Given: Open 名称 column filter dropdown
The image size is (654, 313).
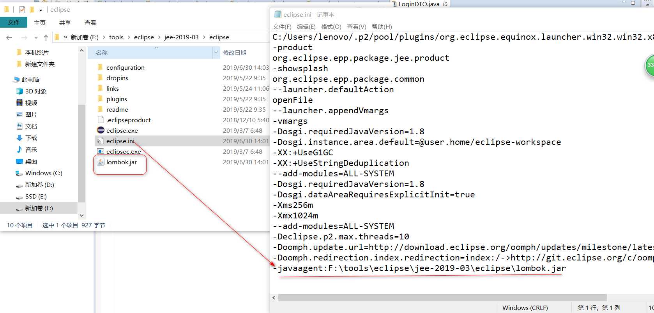Looking at the screenshot, I should (216, 53).
